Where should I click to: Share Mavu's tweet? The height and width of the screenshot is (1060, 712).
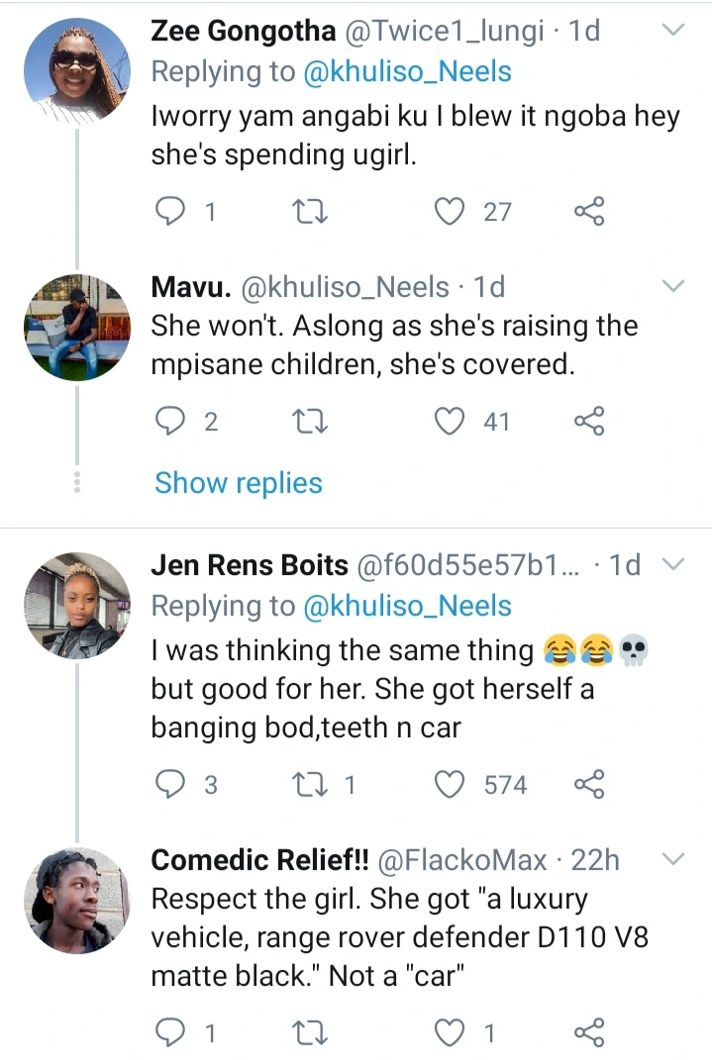tap(588, 422)
